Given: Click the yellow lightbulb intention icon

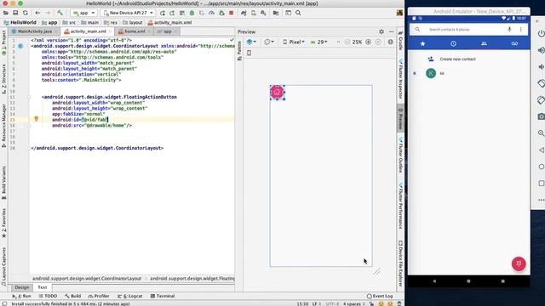Looking at the screenshot, I should point(36,119).
